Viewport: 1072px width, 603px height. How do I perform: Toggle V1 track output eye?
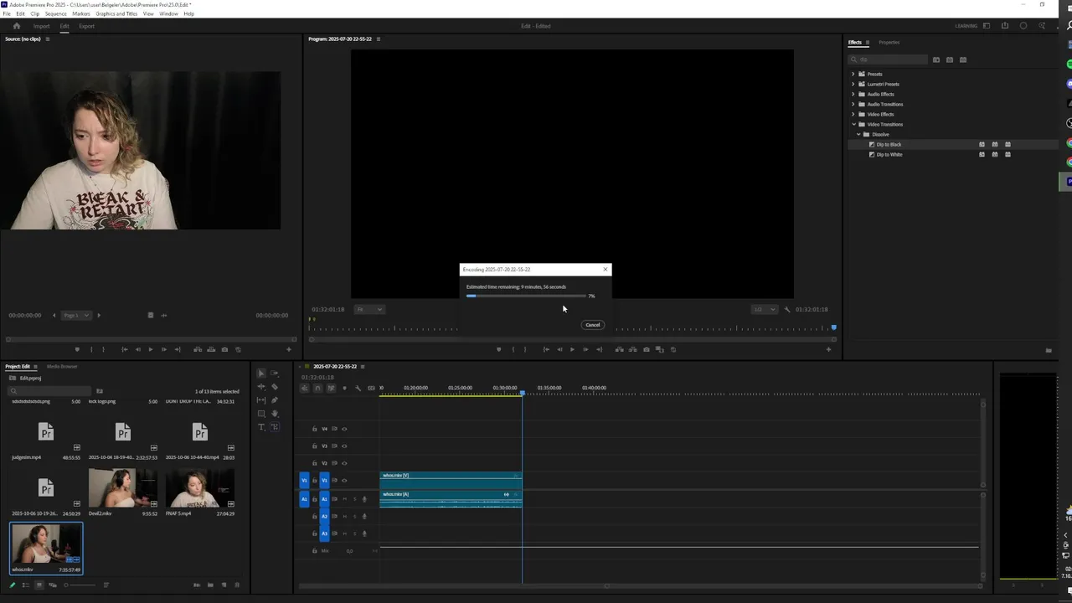click(344, 480)
